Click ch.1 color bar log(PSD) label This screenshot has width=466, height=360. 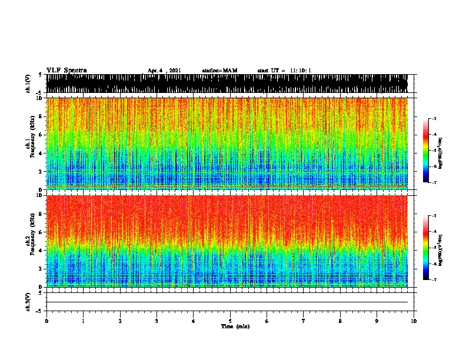tap(440, 153)
